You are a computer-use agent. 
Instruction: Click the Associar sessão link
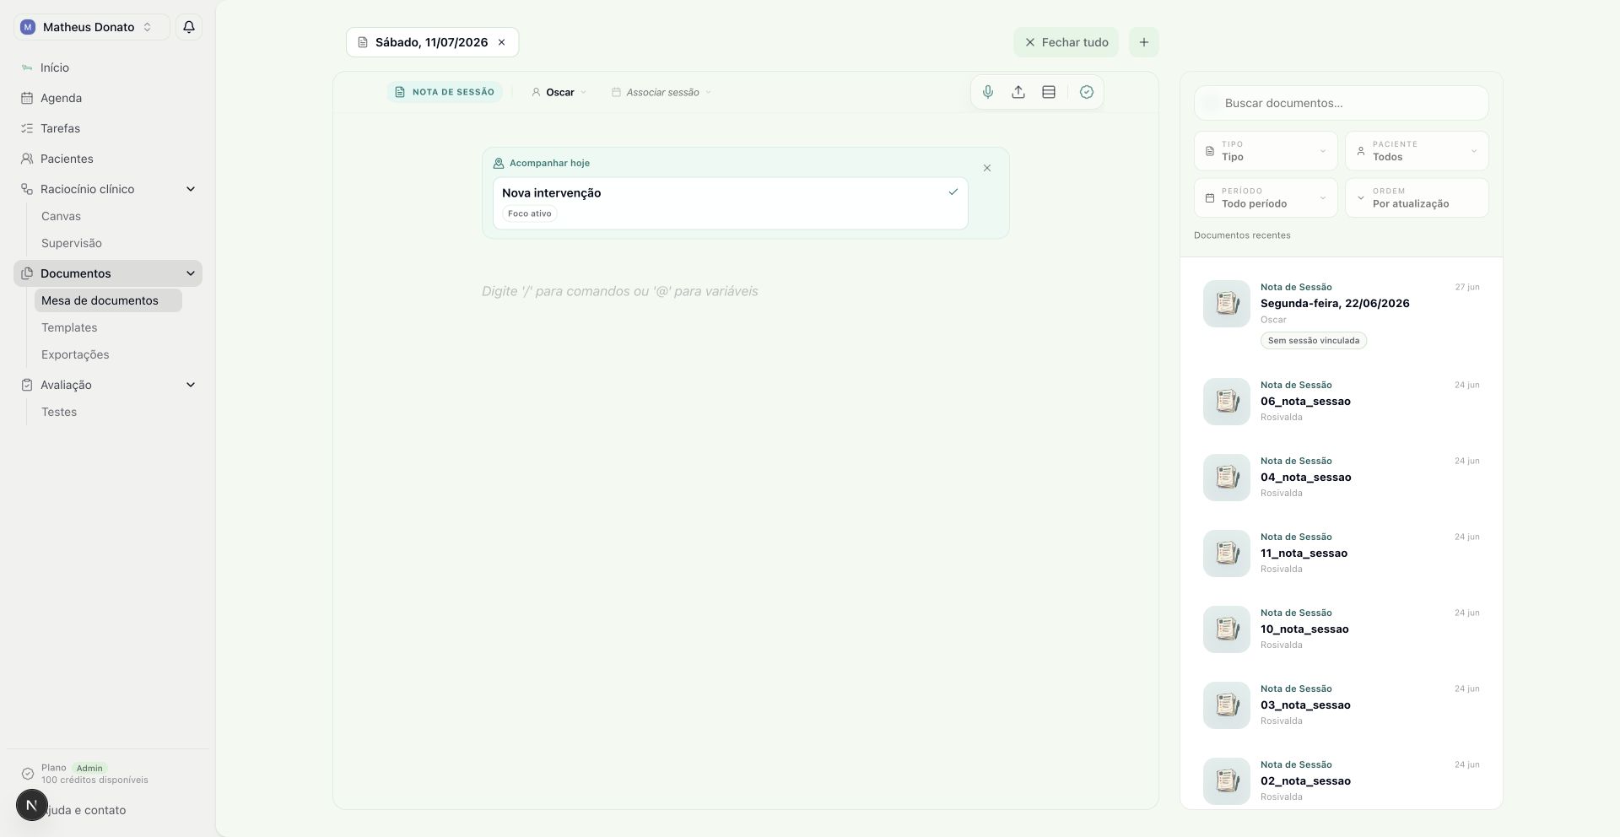pyautogui.click(x=662, y=92)
